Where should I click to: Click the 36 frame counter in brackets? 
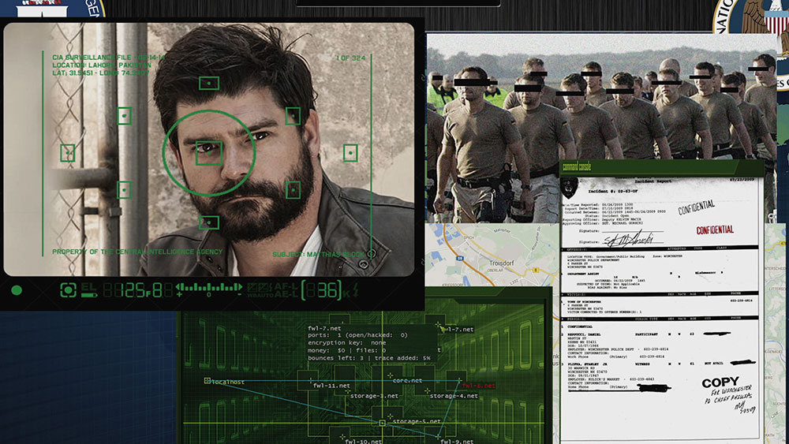pos(322,290)
